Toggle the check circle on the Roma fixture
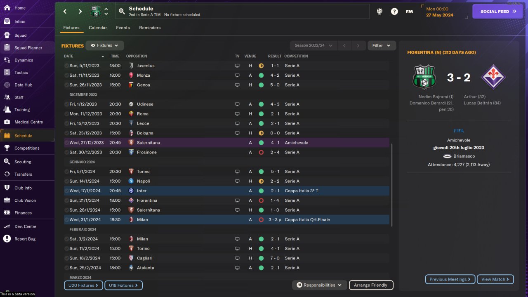The image size is (528, 297). [x=66, y=114]
